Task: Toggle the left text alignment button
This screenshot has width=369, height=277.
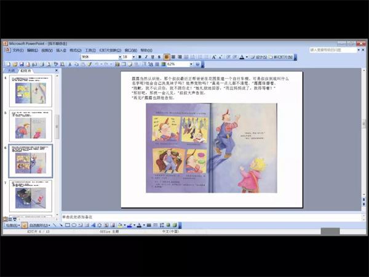Action: 167,57
